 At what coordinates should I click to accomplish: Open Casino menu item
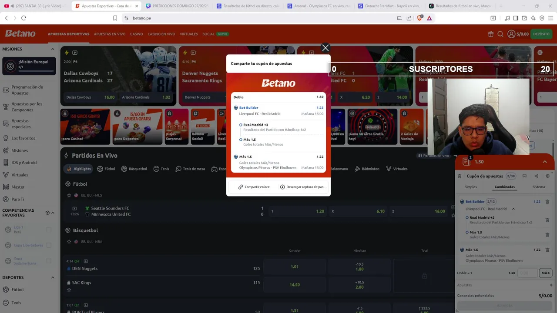point(136,34)
